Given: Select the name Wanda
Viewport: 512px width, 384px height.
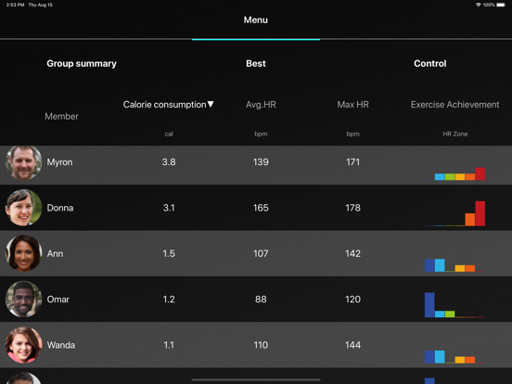Looking at the screenshot, I should pos(61,345).
